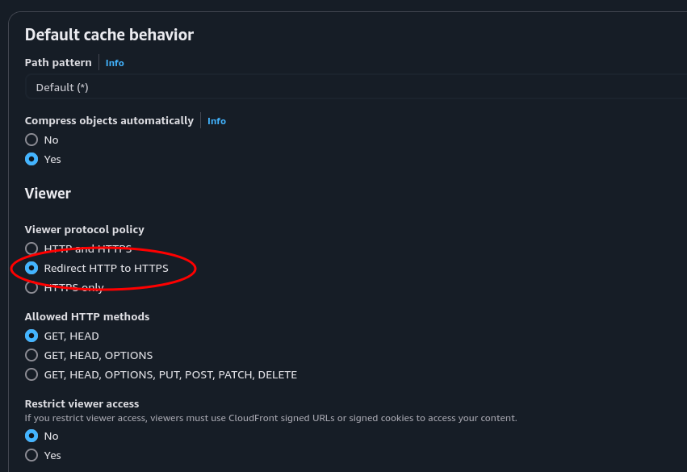Click the Viewer section heading

[48, 194]
